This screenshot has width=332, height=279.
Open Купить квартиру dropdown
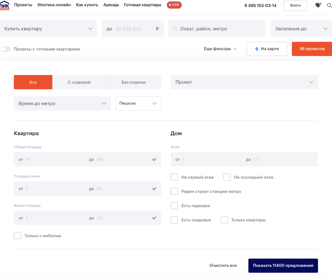[48, 29]
